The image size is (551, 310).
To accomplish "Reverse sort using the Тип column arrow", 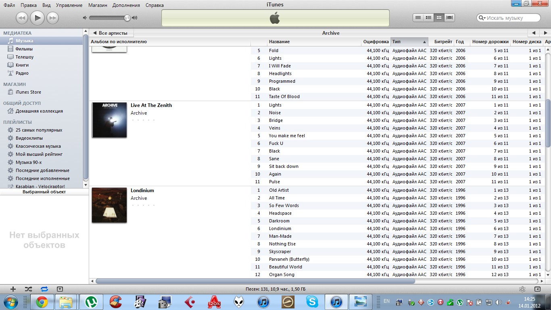I will [424, 42].
